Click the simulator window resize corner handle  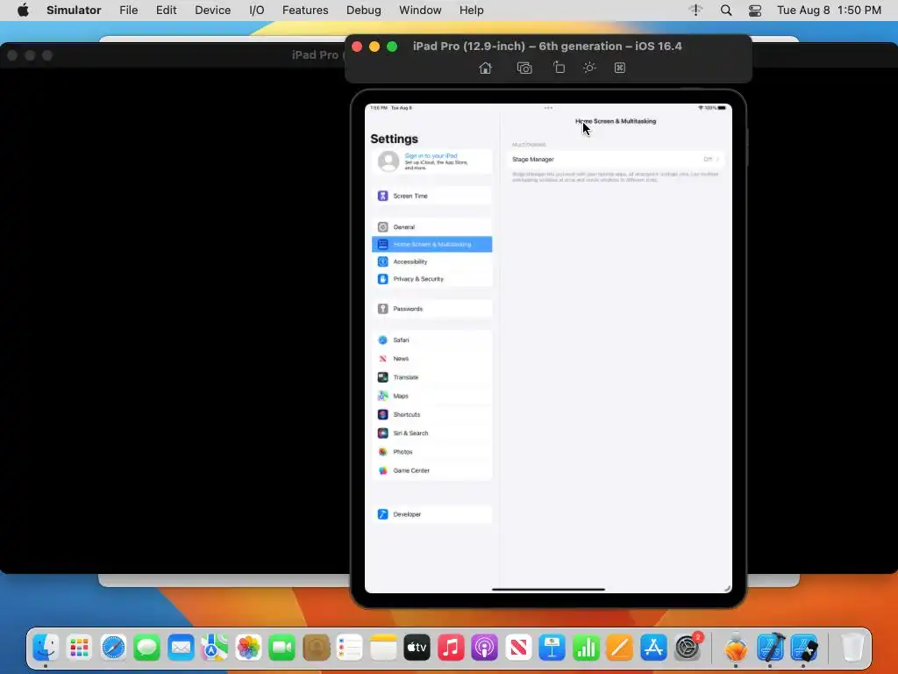(727, 588)
